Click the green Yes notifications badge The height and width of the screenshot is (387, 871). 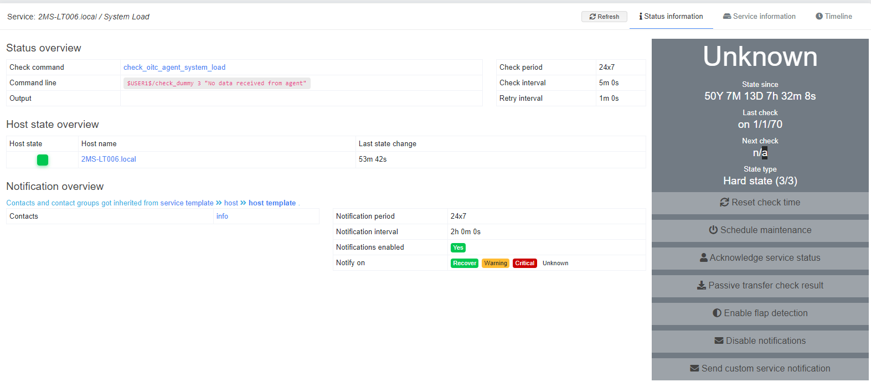[x=458, y=247]
